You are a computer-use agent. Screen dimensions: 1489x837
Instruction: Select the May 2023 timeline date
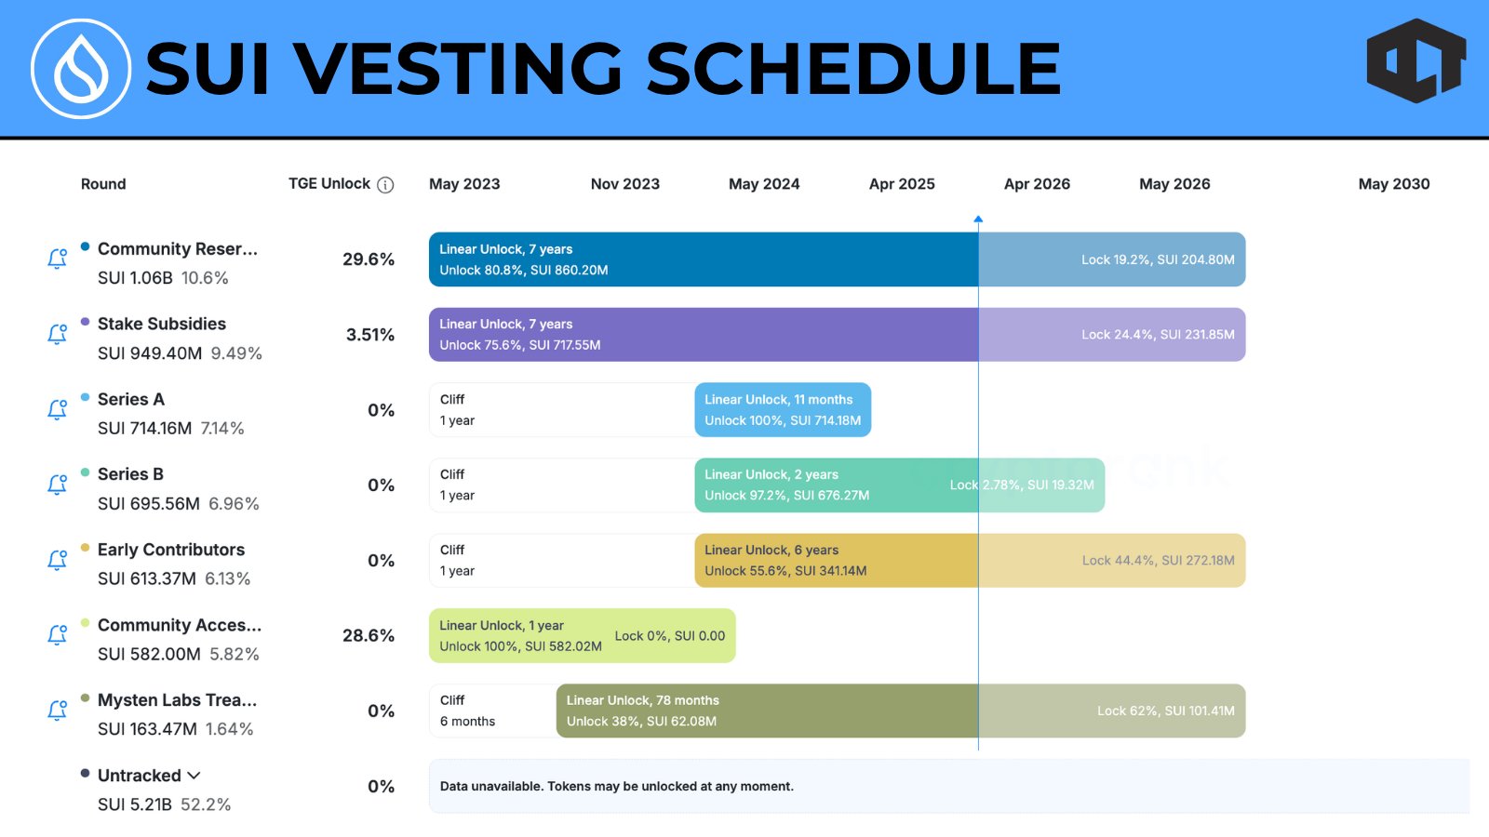click(464, 184)
